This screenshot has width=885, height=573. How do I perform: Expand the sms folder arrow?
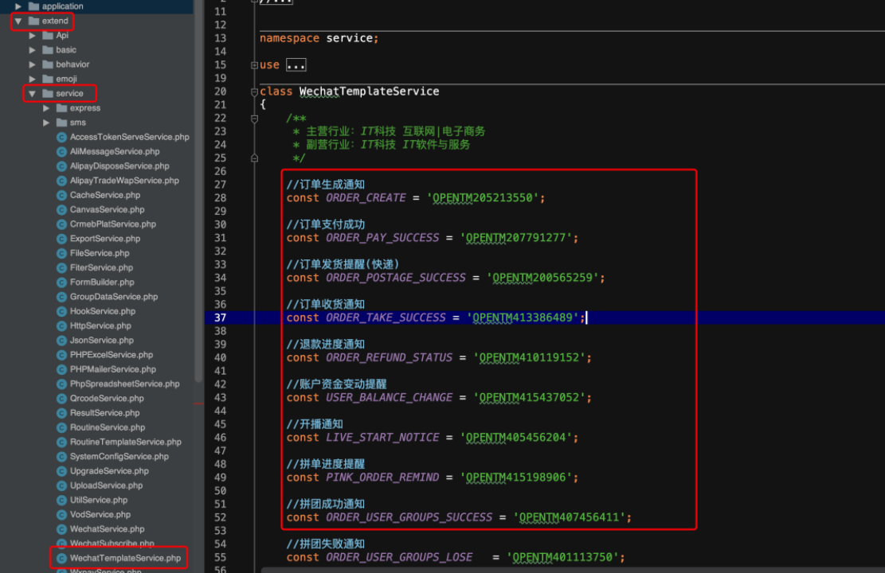[x=46, y=123]
